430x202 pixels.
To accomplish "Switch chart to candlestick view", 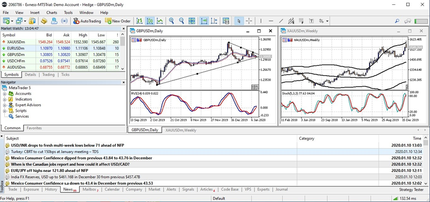I will [150, 21].
